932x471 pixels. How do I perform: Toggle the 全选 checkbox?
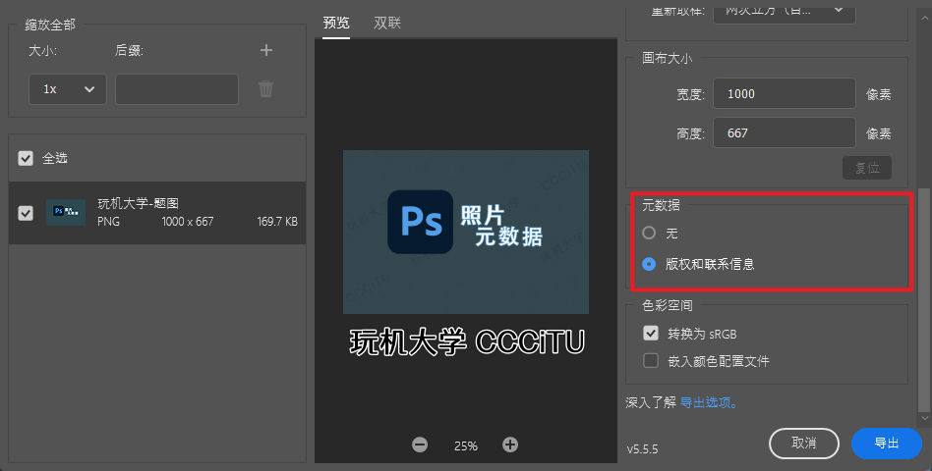26,158
